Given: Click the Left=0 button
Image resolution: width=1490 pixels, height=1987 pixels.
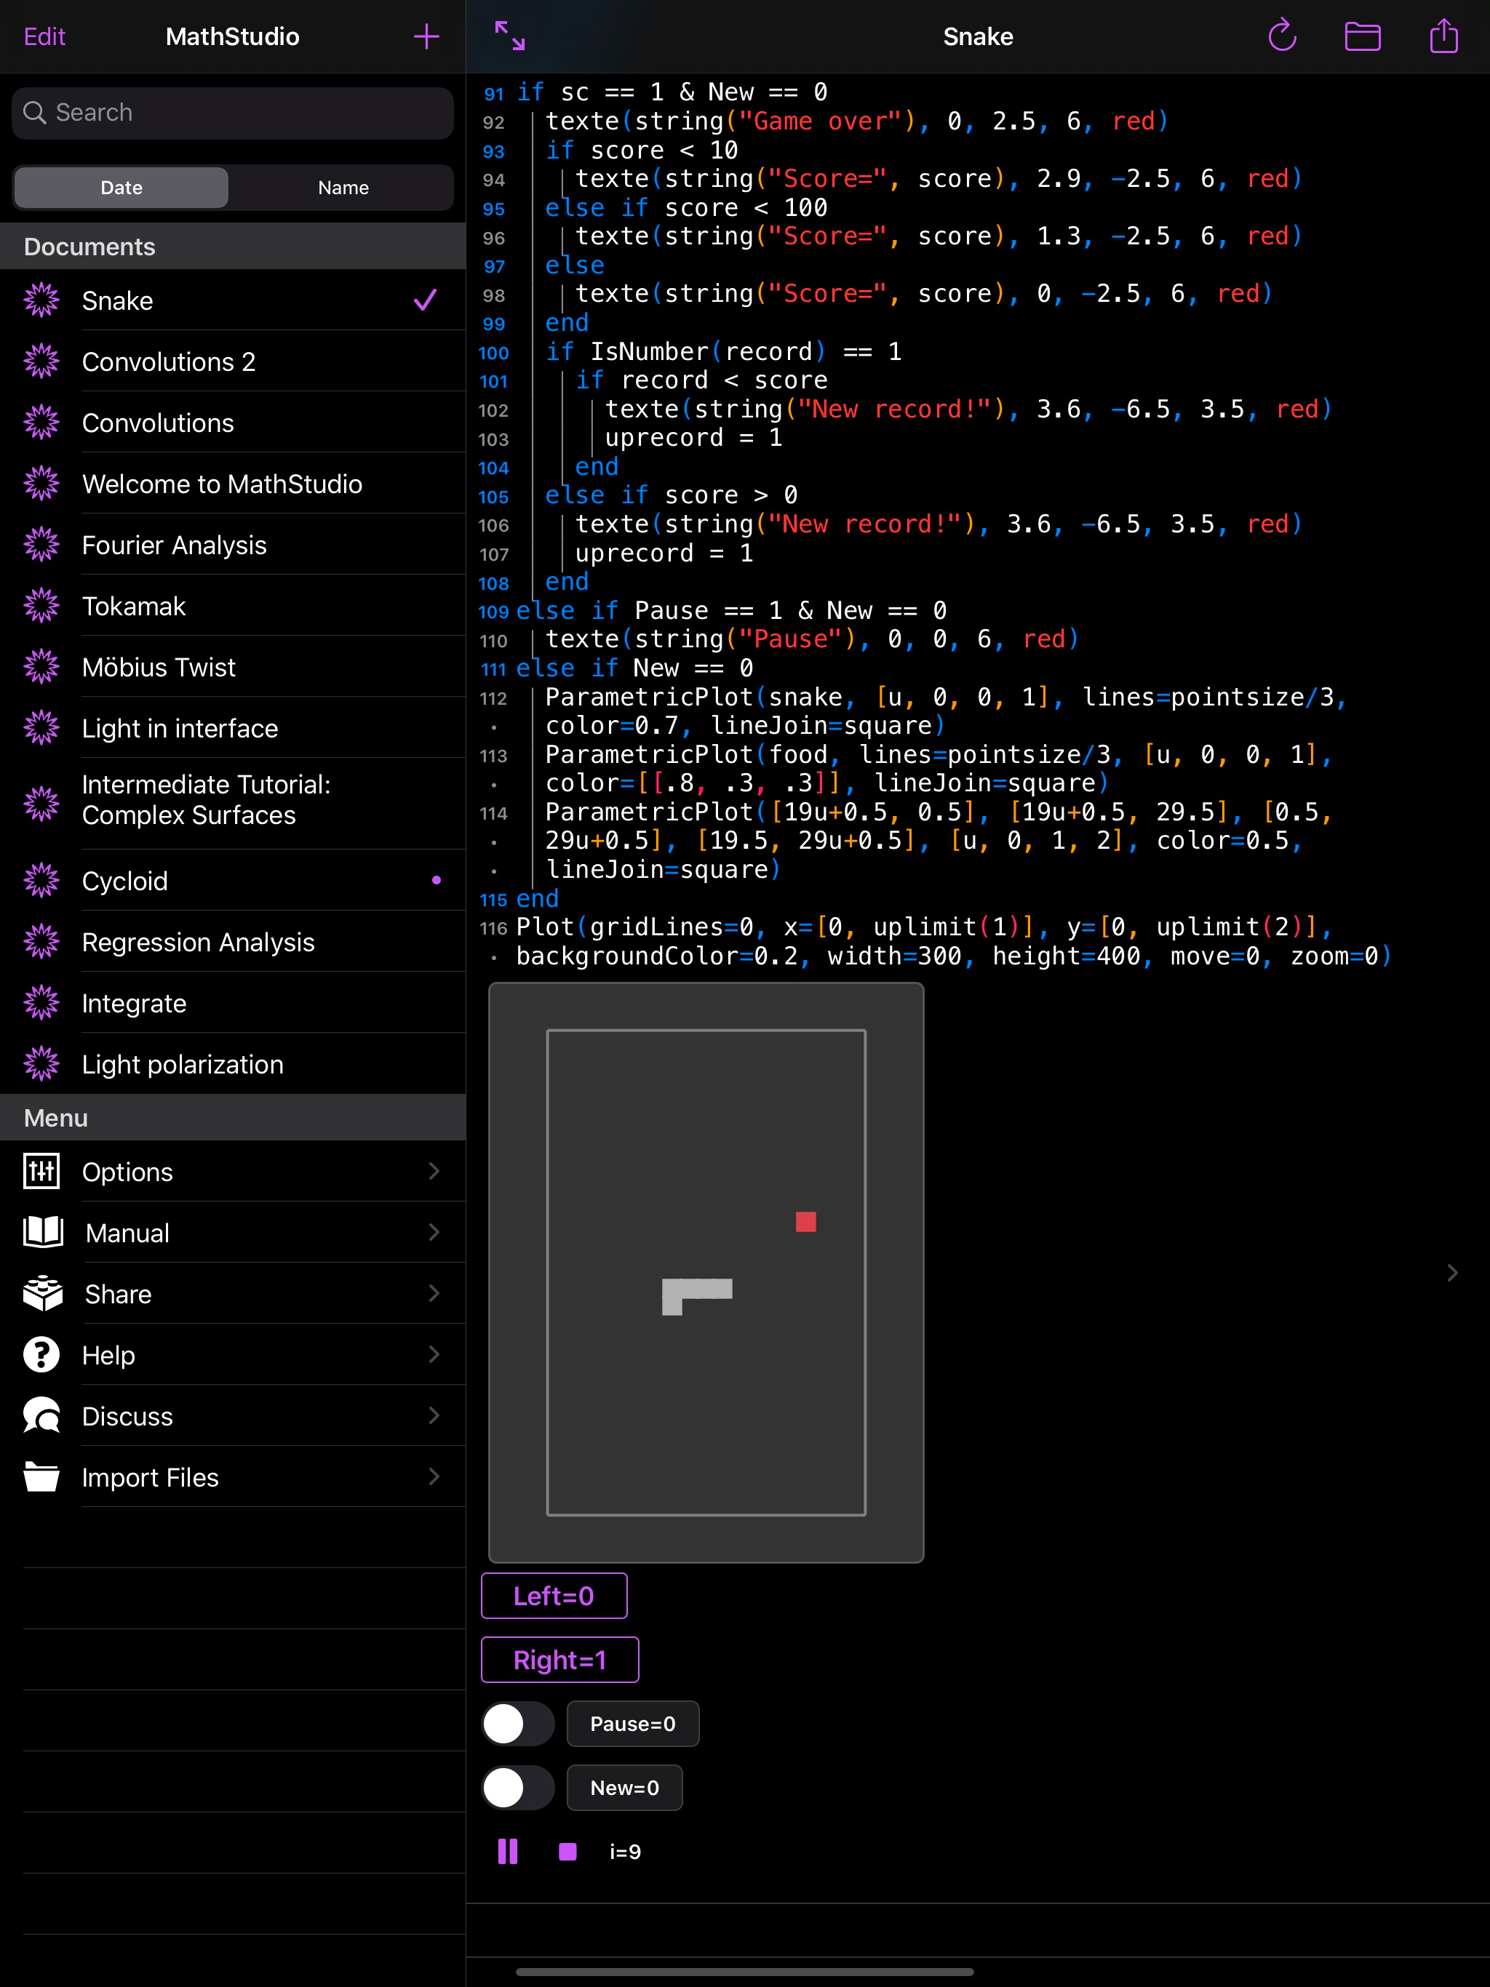Looking at the screenshot, I should (554, 1596).
